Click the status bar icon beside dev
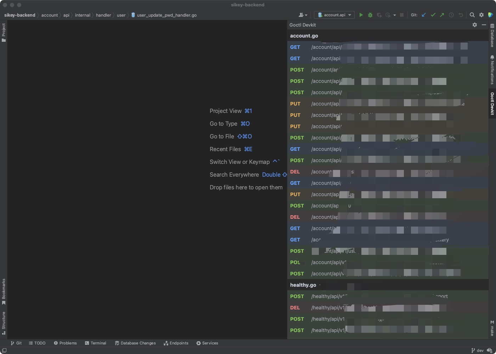Image resolution: width=496 pixels, height=354 pixels. [490, 350]
